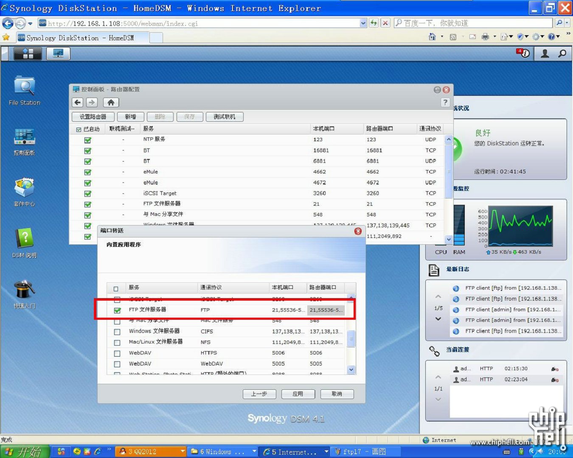Open the IE search provider dropdown
Viewport: 573px width, 458px height.
click(x=567, y=23)
